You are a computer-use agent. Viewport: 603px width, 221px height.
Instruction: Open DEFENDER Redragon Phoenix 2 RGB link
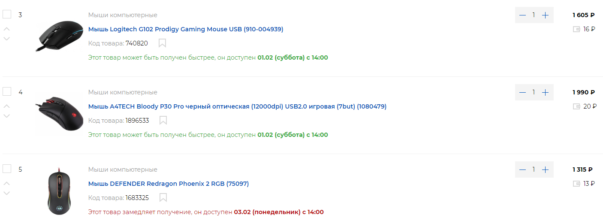(x=169, y=184)
